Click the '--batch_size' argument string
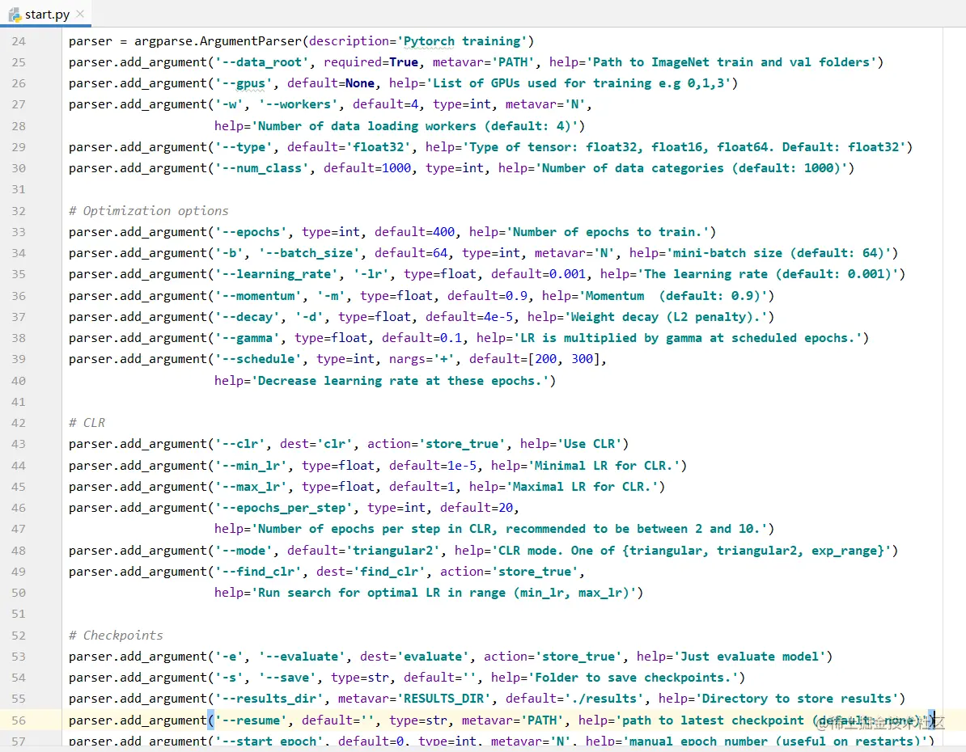Image resolution: width=966 pixels, height=752 pixels. coord(310,253)
